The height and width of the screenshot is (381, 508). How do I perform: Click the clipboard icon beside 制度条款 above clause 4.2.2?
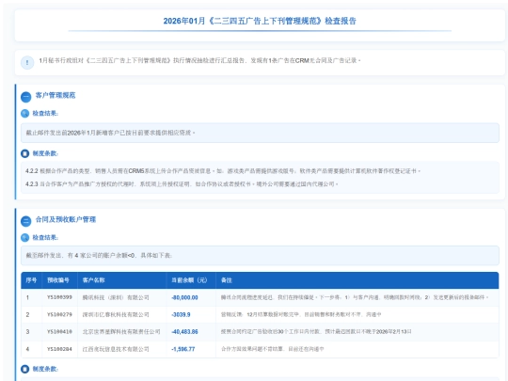[25, 153]
